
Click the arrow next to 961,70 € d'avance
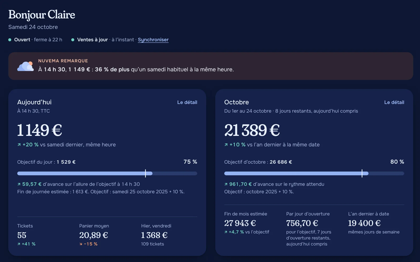click(226, 184)
